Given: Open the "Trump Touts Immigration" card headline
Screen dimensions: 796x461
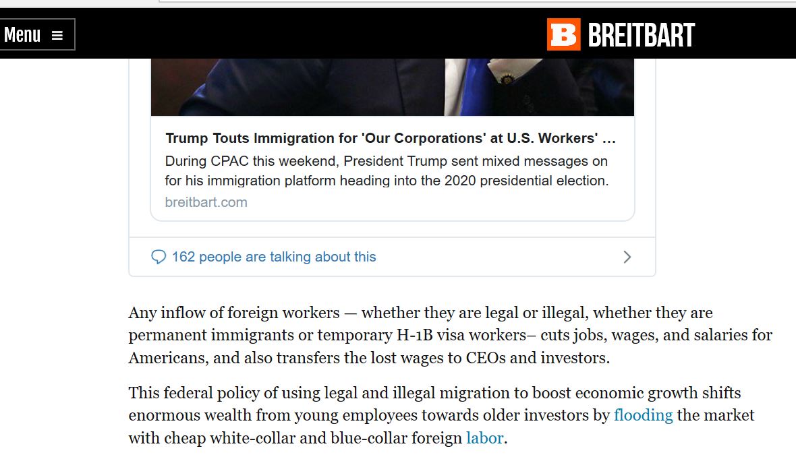Looking at the screenshot, I should coord(390,138).
